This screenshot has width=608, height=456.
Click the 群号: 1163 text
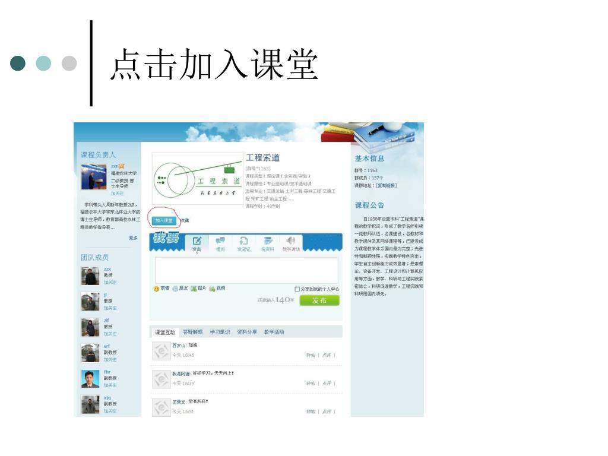[x=366, y=170]
